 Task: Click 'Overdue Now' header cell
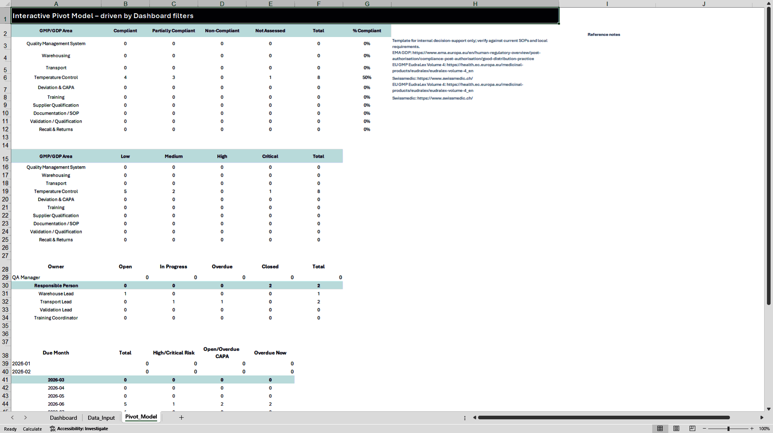click(270, 353)
